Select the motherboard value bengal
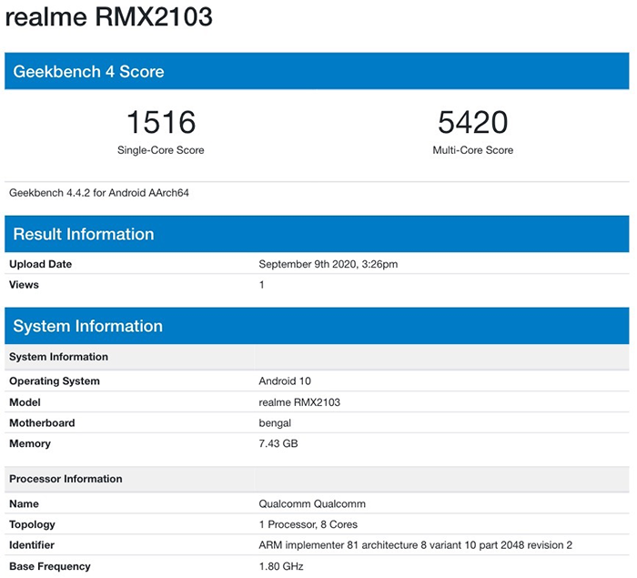 [275, 423]
